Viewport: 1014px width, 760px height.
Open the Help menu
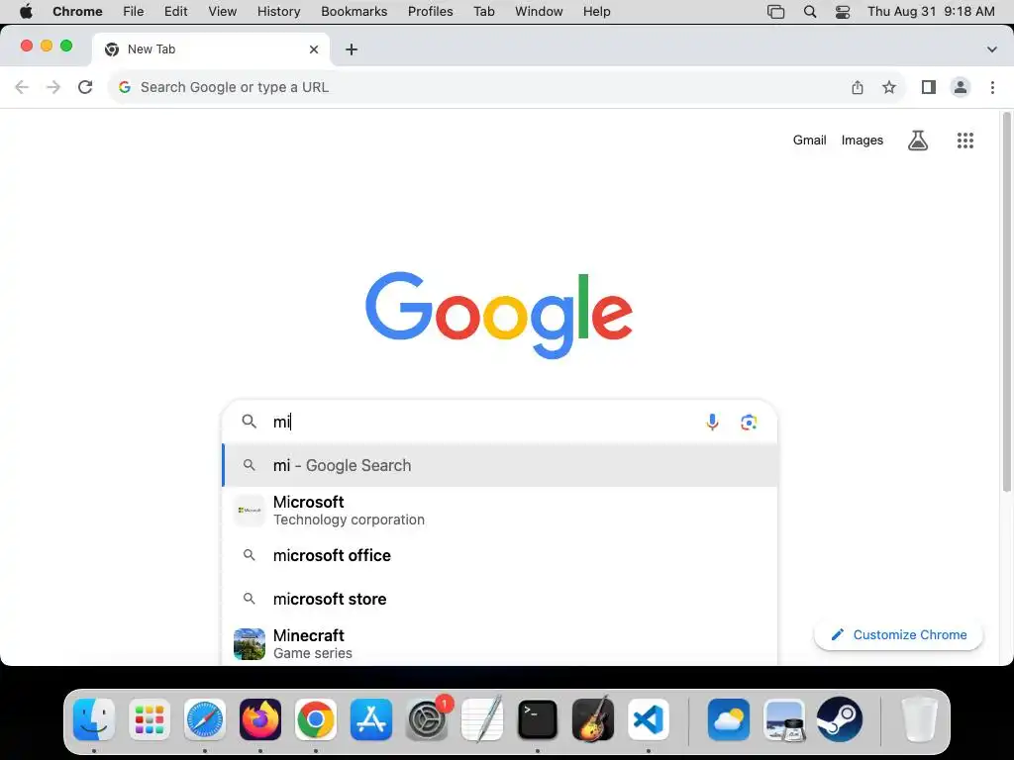596,12
